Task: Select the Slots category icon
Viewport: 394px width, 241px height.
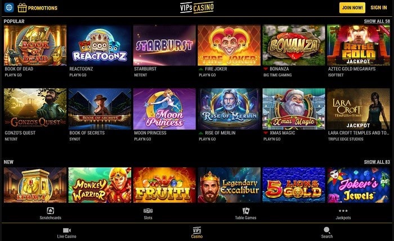Action: point(147,211)
